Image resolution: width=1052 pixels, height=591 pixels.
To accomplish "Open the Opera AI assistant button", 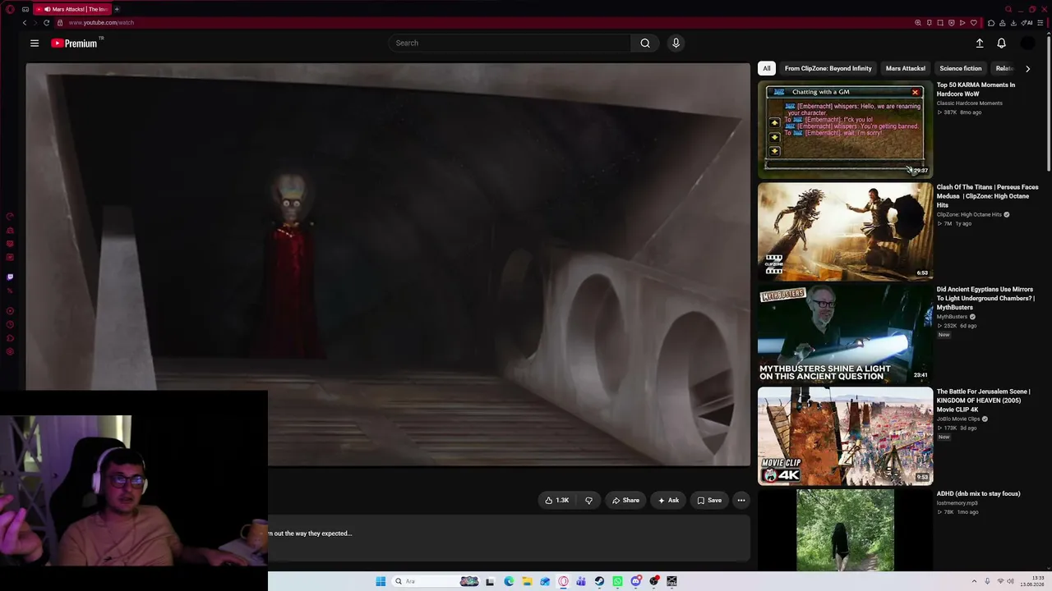I will click(x=1028, y=23).
